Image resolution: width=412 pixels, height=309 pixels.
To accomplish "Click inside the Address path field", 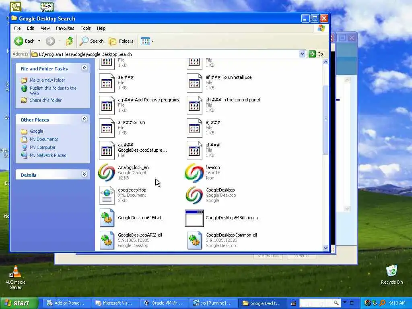I will coord(165,54).
